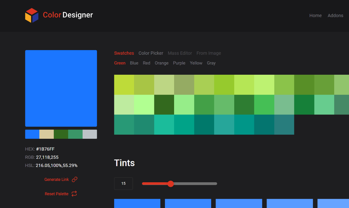The image size is (349, 208).
Task: Select the Red swatch category
Action: 146,63
